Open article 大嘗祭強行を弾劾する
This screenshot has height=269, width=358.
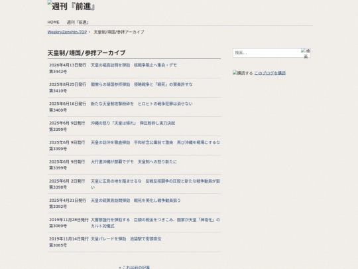pos(155,223)
